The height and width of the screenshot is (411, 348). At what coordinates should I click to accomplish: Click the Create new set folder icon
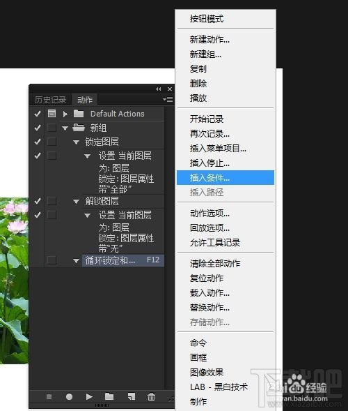pyautogui.click(x=109, y=396)
